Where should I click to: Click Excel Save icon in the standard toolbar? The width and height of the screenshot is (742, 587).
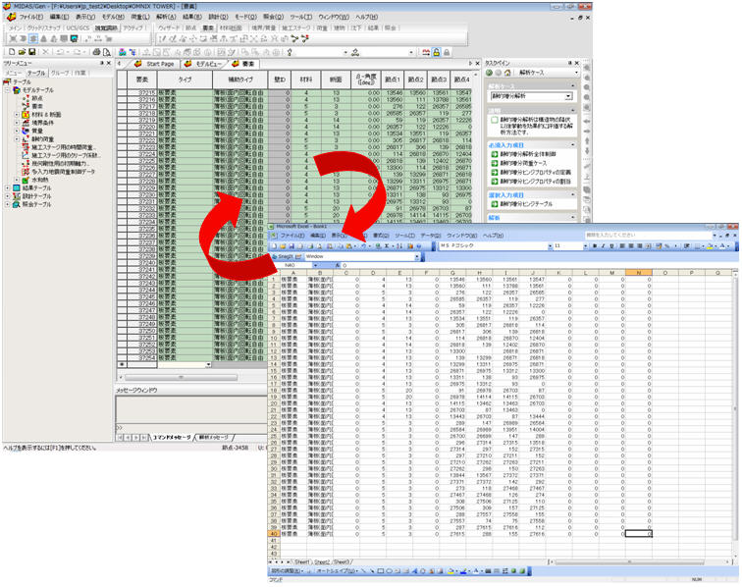(x=291, y=246)
